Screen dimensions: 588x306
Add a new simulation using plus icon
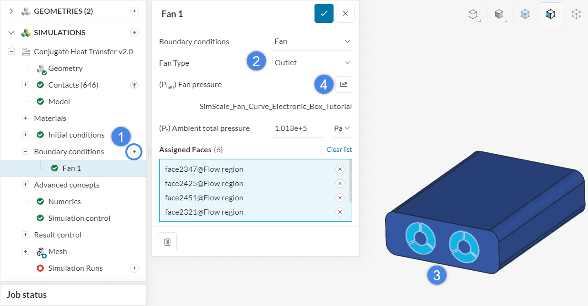pyautogui.click(x=134, y=32)
